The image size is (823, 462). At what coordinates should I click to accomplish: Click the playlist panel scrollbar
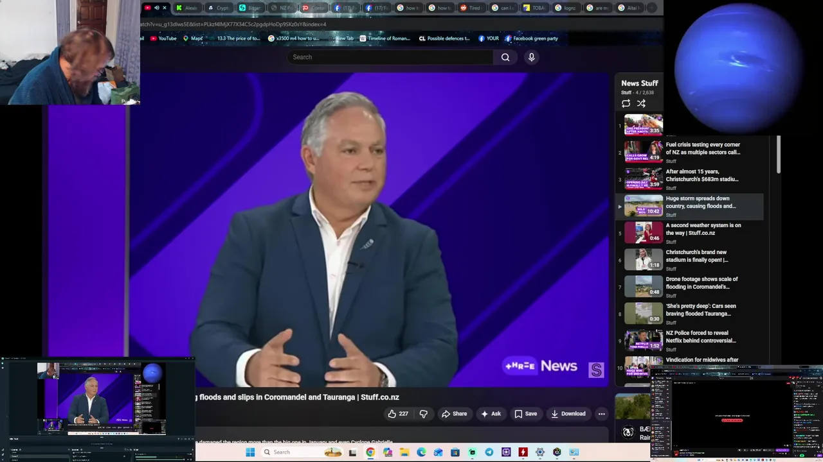778,154
